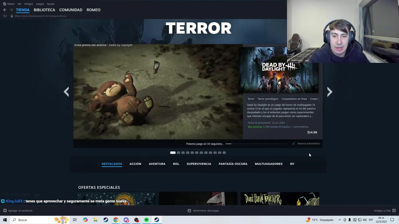Show previous featured game with left carousel arrow
399x224 pixels.
(x=66, y=92)
